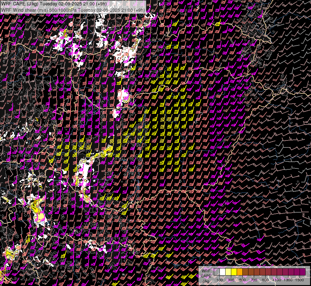Click the 1300 legend label
Image resolution: width=311 pixels, height=286 pixels.
(288, 280)
